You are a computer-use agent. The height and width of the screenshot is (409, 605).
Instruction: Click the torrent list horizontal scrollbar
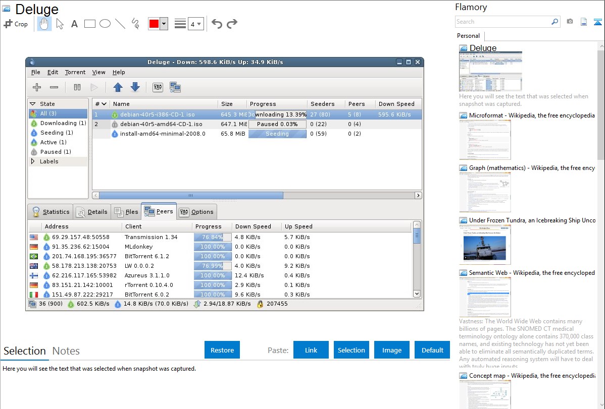coord(191,196)
